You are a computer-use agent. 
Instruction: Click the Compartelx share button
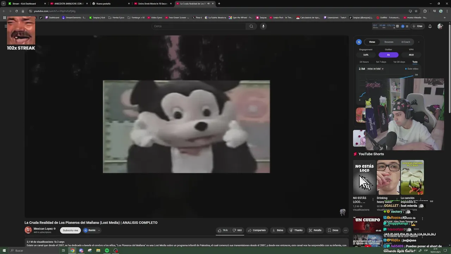257,230
